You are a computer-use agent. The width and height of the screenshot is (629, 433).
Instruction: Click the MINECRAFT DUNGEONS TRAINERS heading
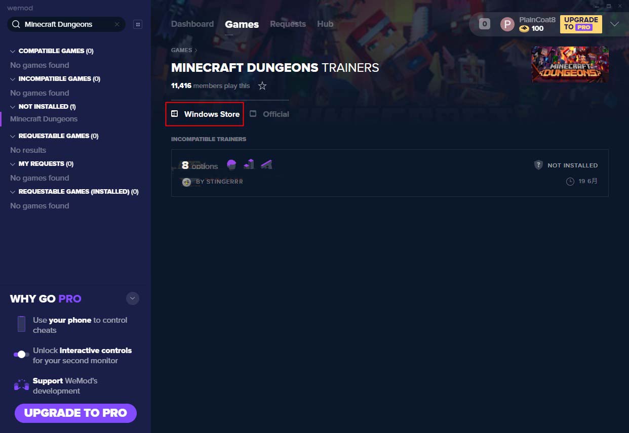tap(275, 67)
